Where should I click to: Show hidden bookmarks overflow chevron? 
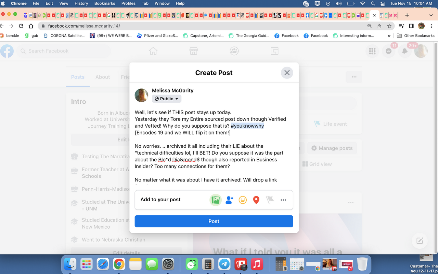coord(389,35)
